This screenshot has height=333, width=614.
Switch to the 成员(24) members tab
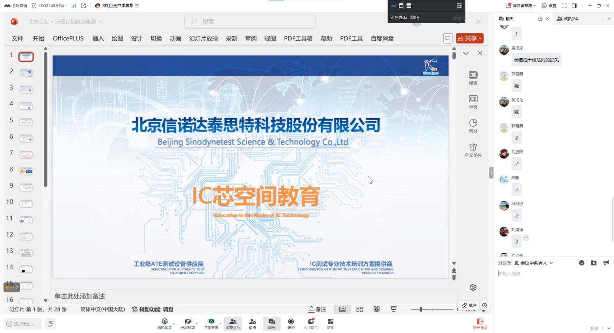click(x=568, y=19)
